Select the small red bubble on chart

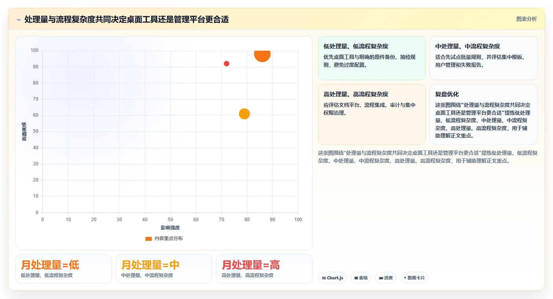pos(227,64)
